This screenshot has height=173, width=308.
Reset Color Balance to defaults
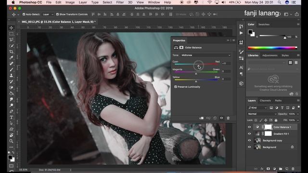[x=215, y=118]
